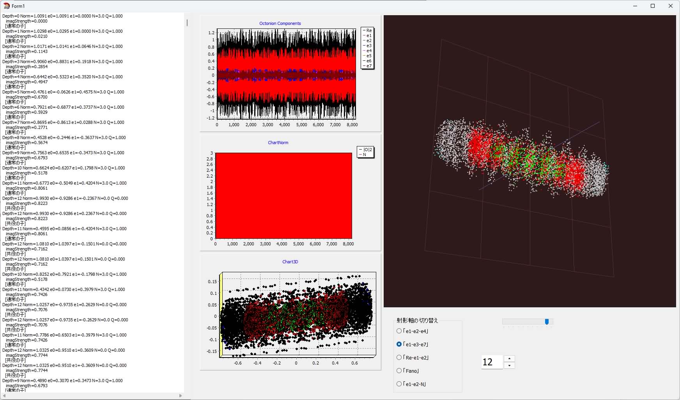Image resolution: width=680 pixels, height=400 pixels.
Task: Click the log's horizontal scrollbar right arrow
Action: [181, 396]
